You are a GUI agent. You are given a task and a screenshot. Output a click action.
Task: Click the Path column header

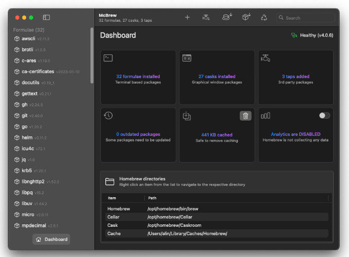(x=152, y=198)
